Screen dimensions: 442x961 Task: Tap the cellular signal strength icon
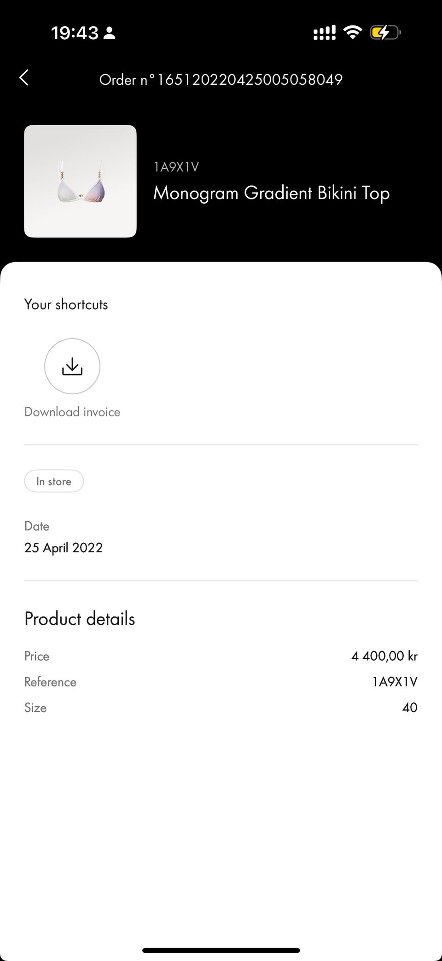325,33
